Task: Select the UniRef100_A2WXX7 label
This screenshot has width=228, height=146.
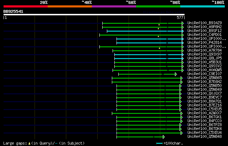Action: tap(204, 113)
